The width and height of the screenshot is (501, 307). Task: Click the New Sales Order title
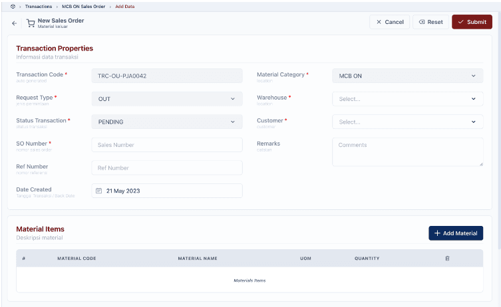tap(61, 21)
